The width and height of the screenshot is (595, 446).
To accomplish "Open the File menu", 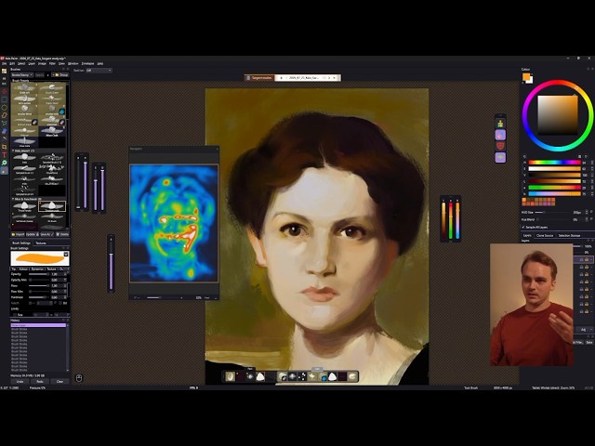I will pos(5,64).
